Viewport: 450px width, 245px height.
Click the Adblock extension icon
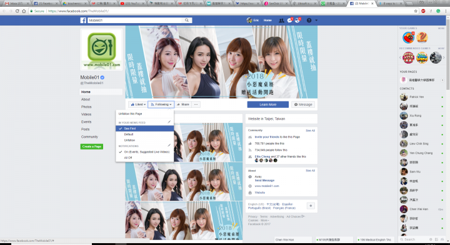click(423, 11)
